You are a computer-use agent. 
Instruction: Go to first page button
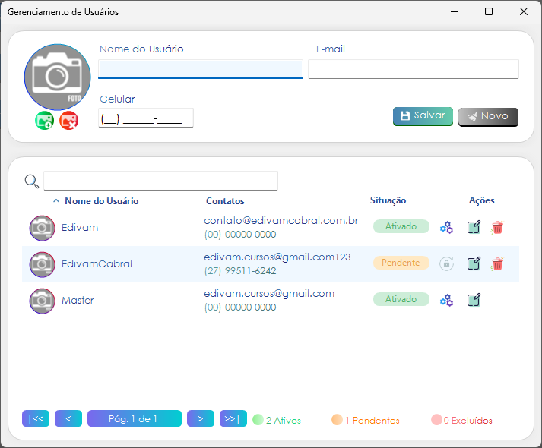pos(36,418)
